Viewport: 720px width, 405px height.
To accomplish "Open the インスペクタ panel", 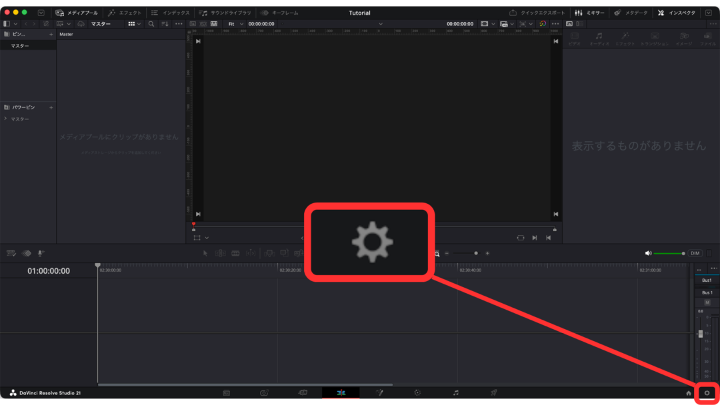I will tap(677, 13).
